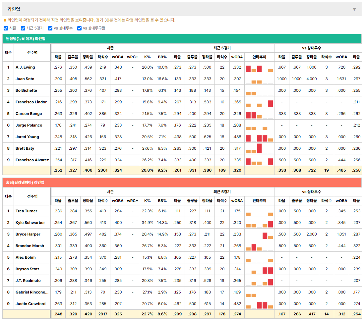Open Francisco Lindor player link
Viewport: 364px width, 321px height.
[31, 102]
